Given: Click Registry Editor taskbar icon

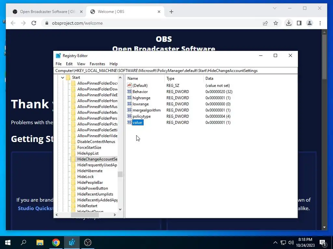Looking at the screenshot, I should [x=72, y=243].
